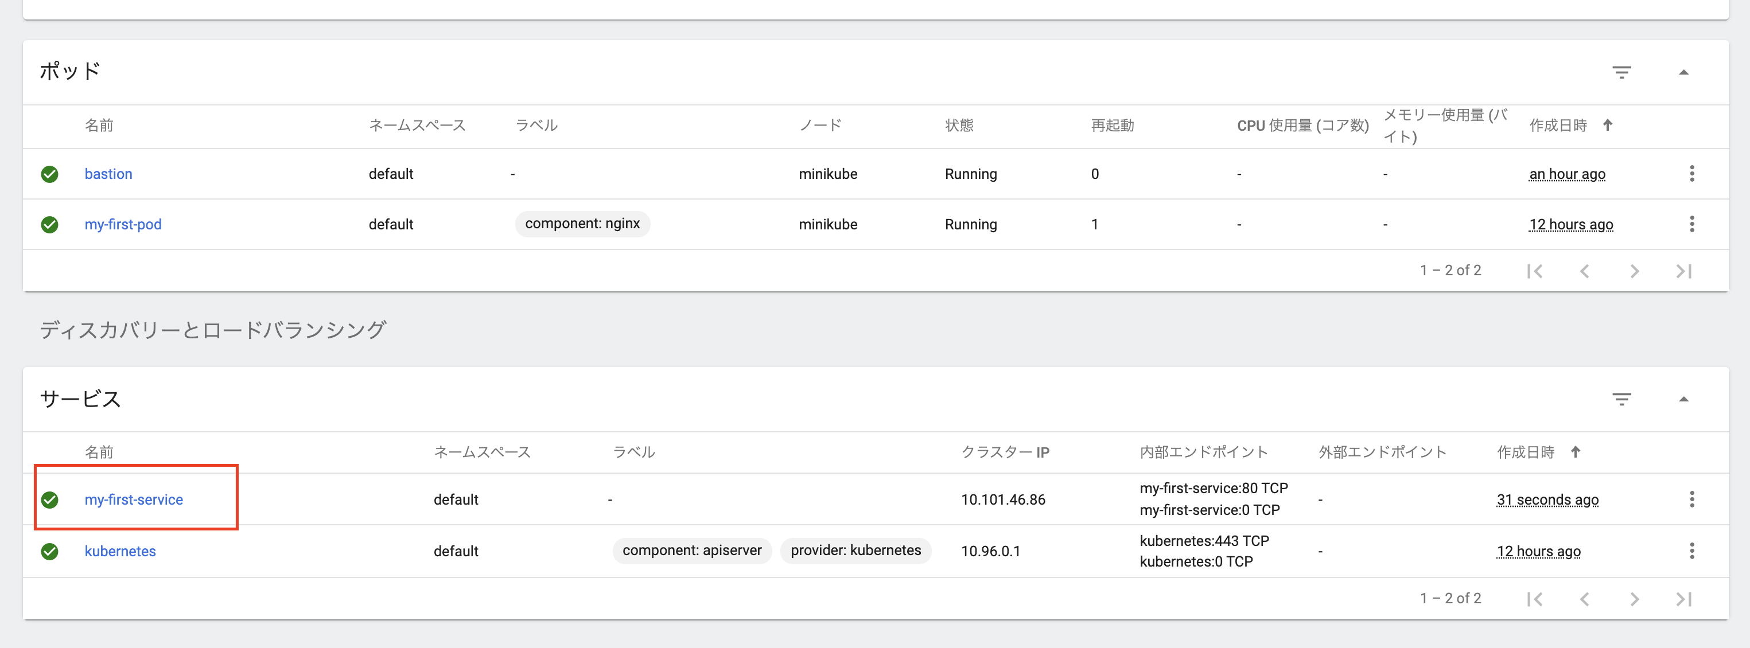
Task: Open actions menu for bastion pod
Action: [1691, 174]
